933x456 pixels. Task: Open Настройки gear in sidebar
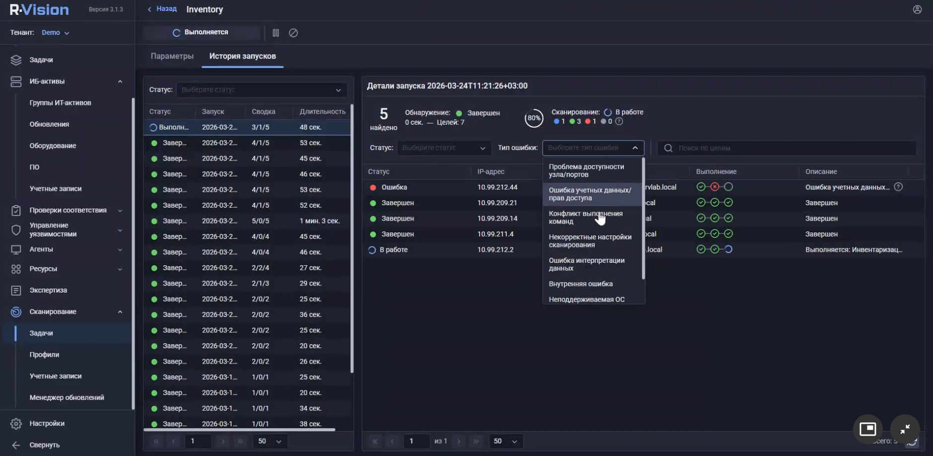coord(16,424)
